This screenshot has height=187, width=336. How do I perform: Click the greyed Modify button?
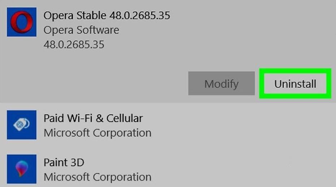tap(221, 84)
